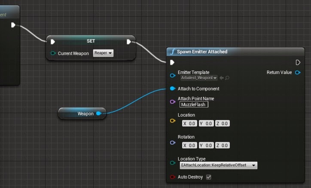This screenshot has height=188, width=311.
Task: Click the function f icon on node header
Action: click(173, 52)
